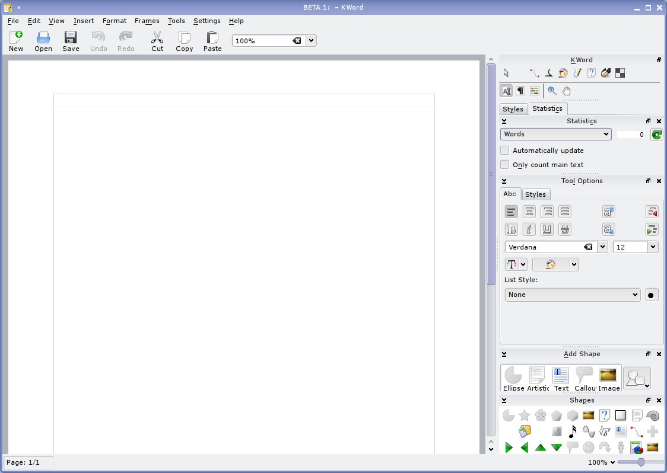Pick the chart shape in Shapes panel
667x473 pixels.
click(x=636, y=448)
